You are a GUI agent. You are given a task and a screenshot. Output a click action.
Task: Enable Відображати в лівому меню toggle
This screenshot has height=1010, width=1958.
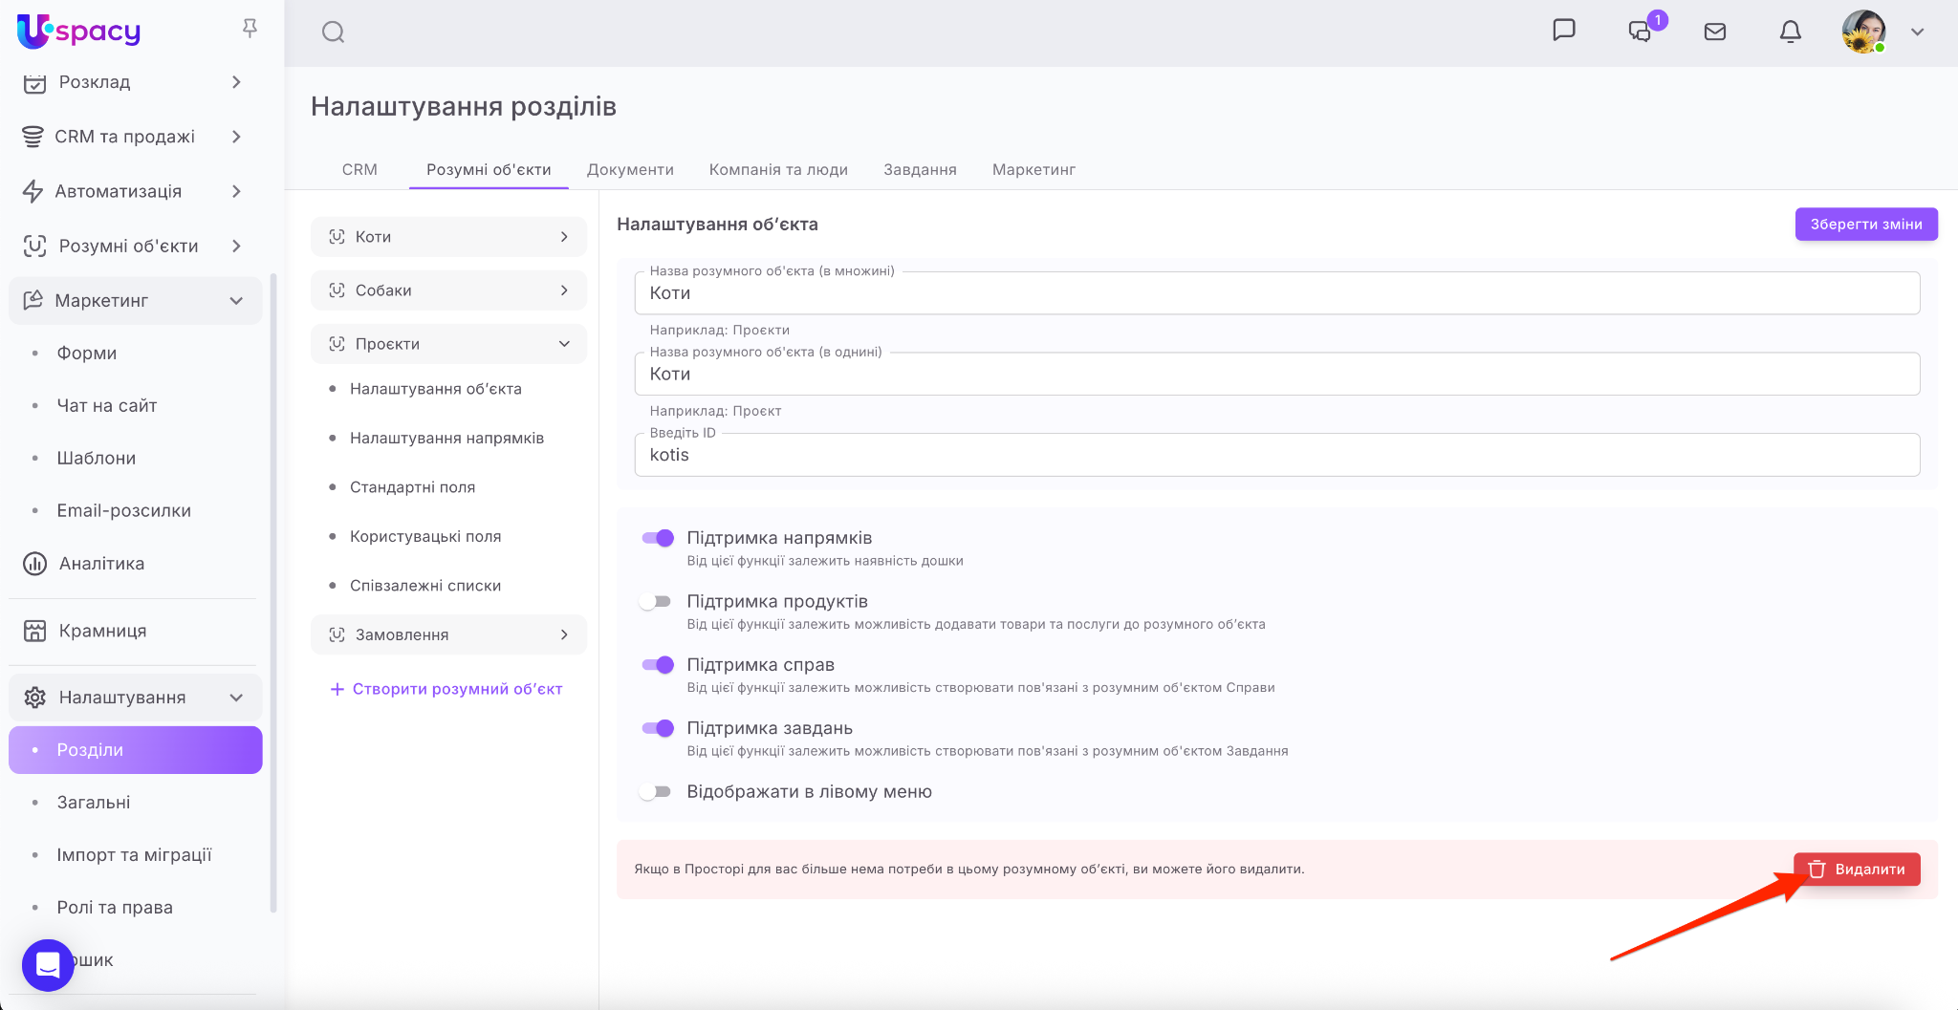[x=656, y=792]
